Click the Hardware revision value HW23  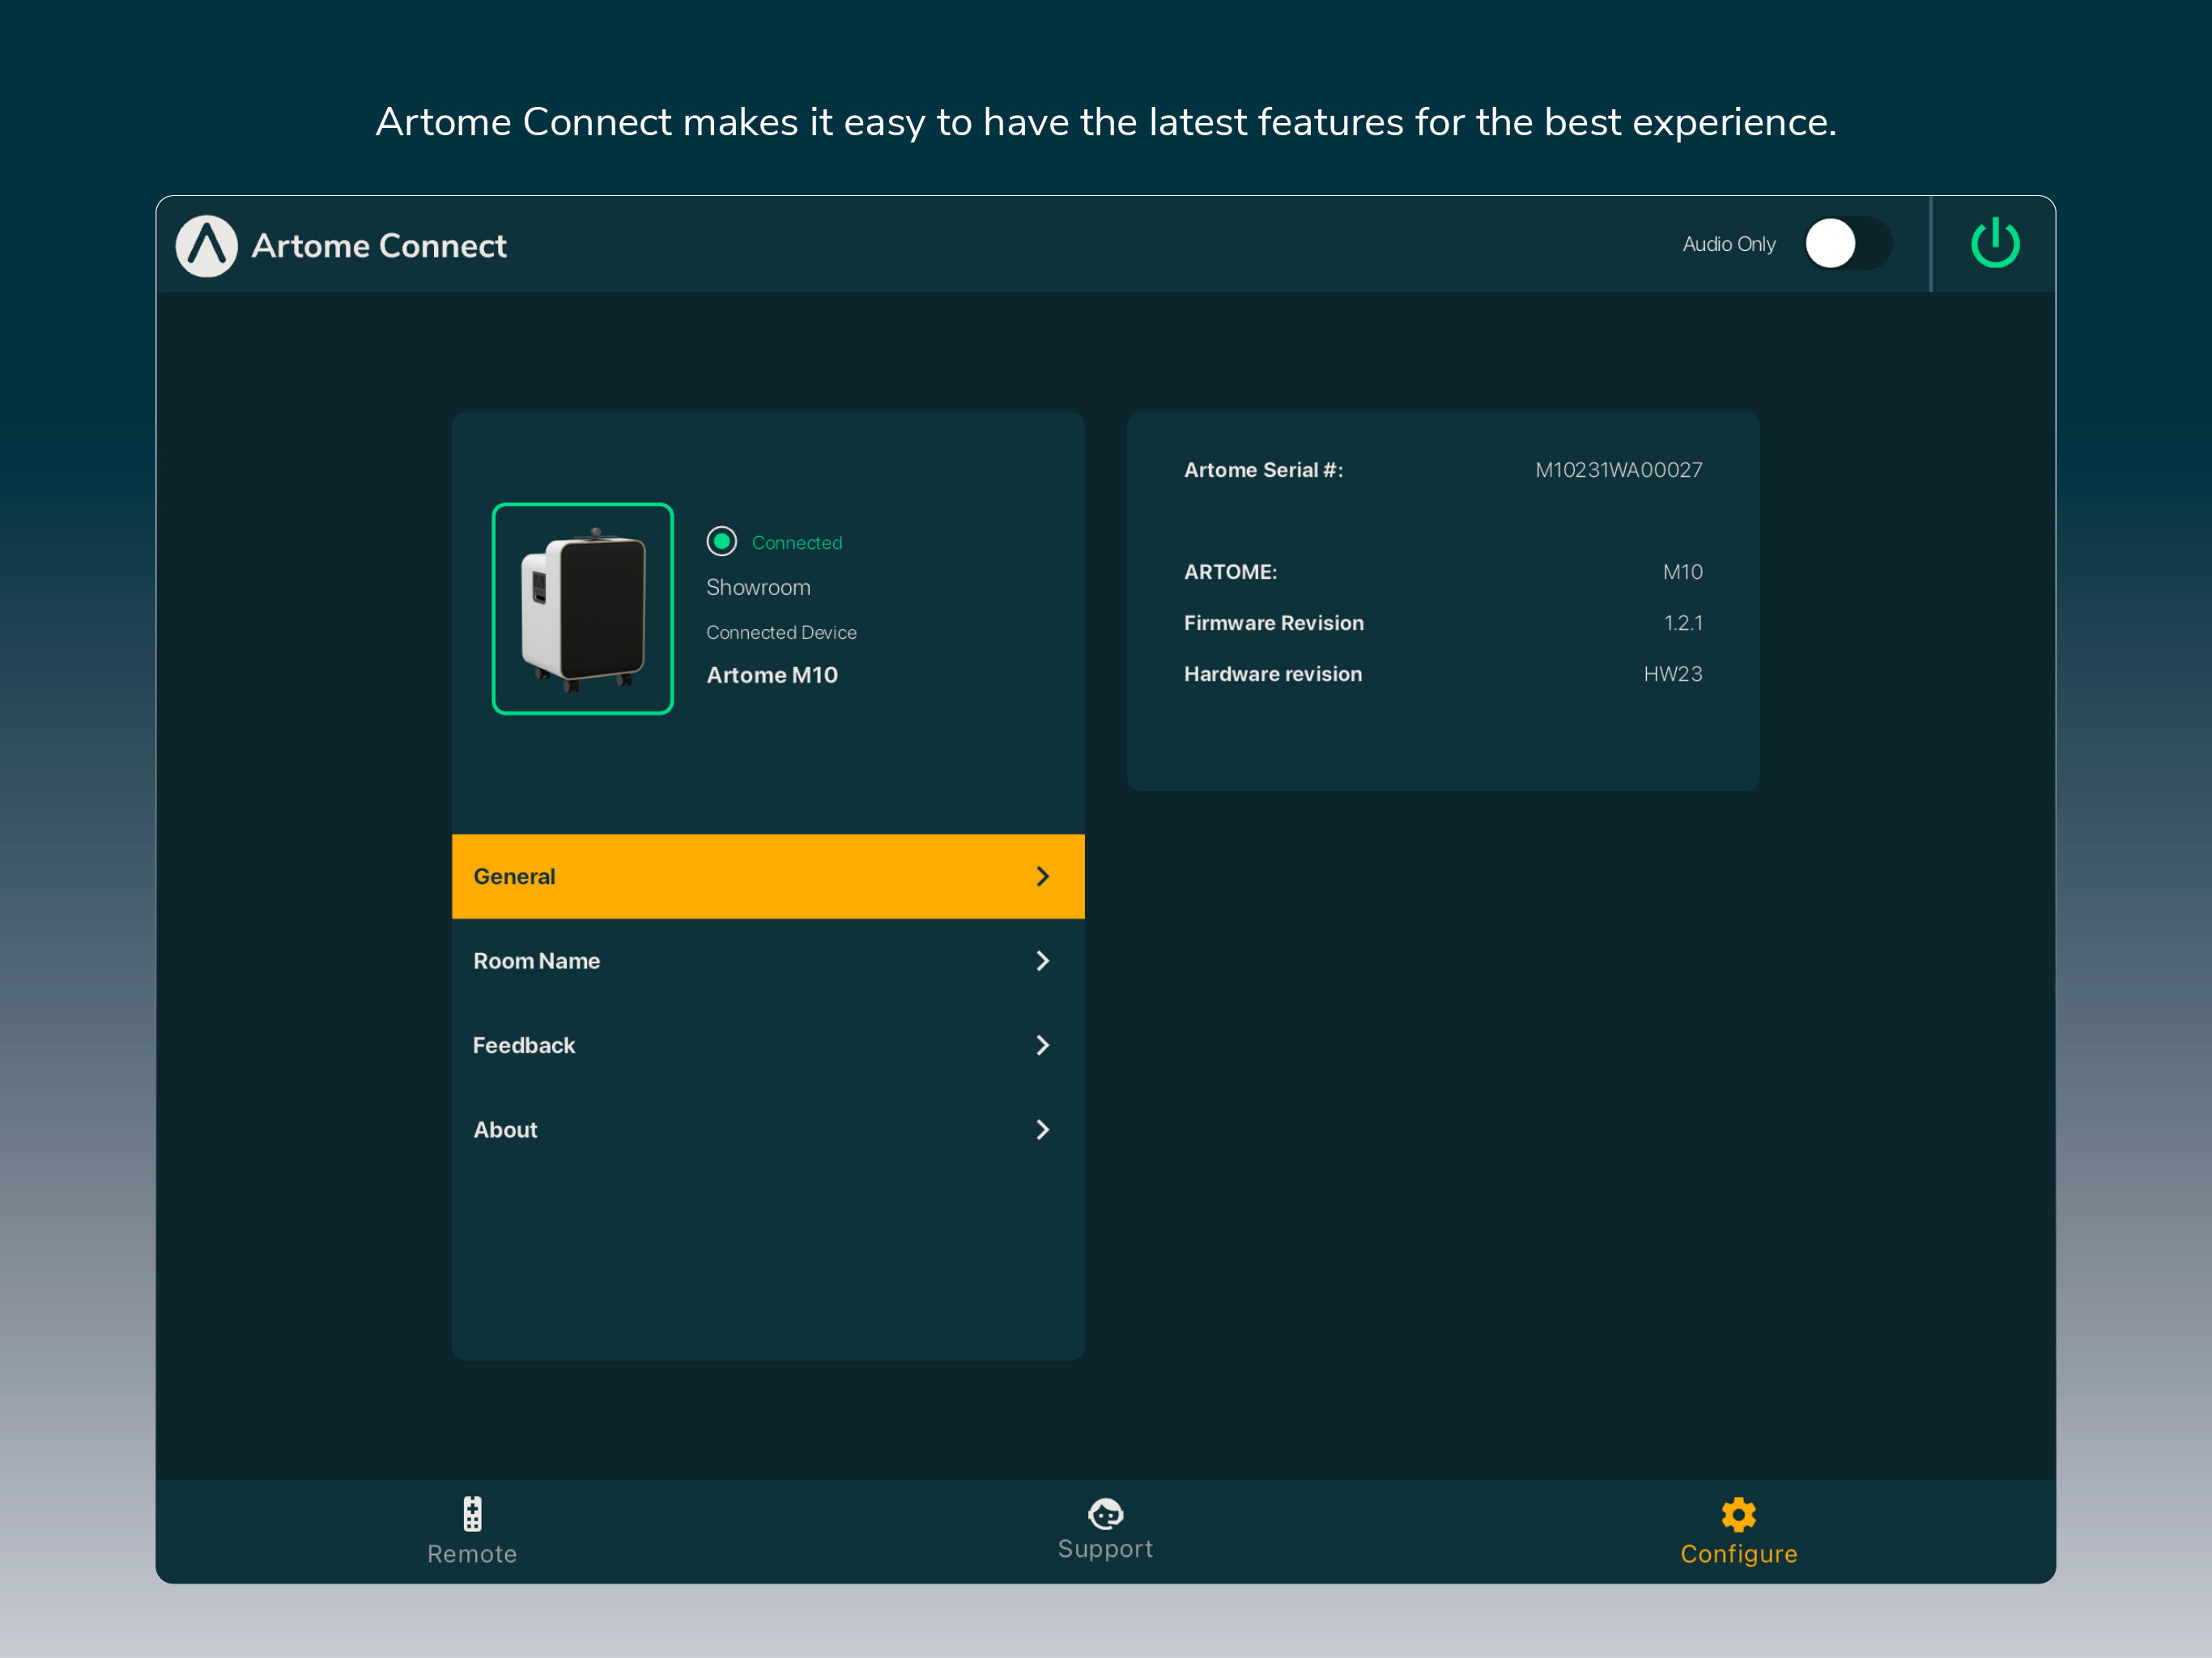pyautogui.click(x=1673, y=674)
